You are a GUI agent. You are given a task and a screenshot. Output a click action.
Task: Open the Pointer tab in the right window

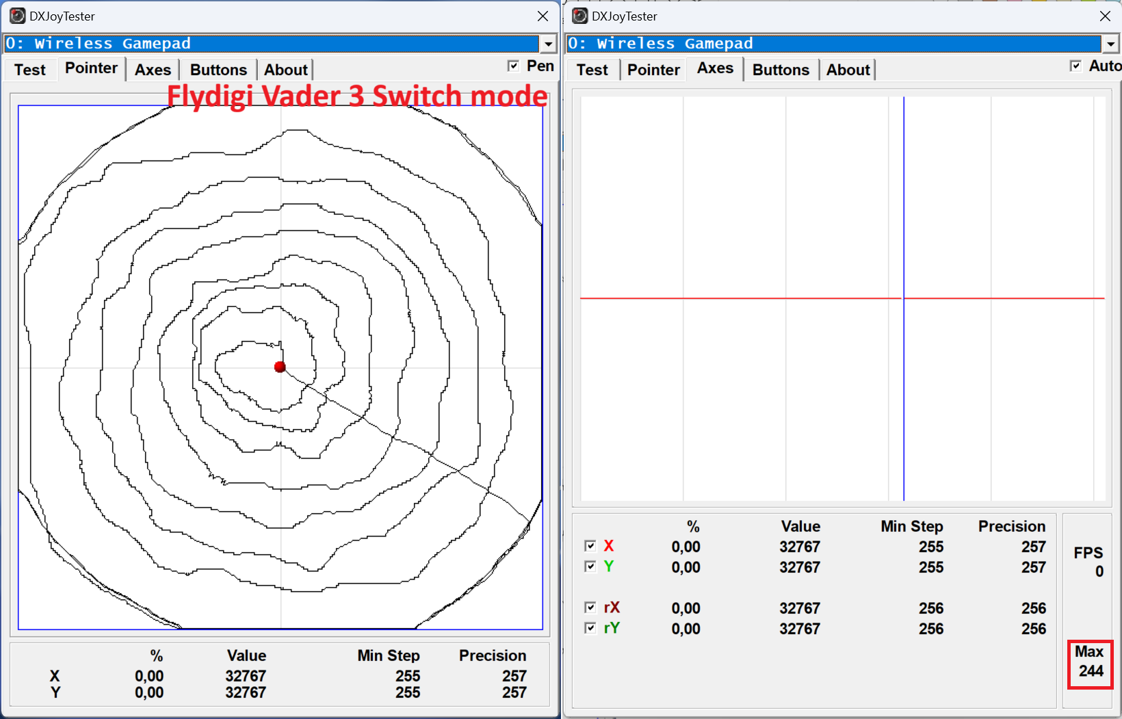(653, 70)
